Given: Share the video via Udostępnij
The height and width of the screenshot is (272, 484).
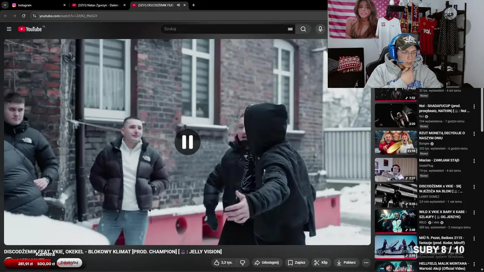Looking at the screenshot, I should click(x=267, y=263).
